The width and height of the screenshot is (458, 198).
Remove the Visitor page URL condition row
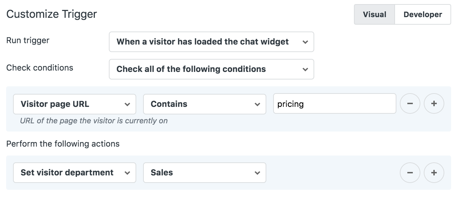click(410, 104)
